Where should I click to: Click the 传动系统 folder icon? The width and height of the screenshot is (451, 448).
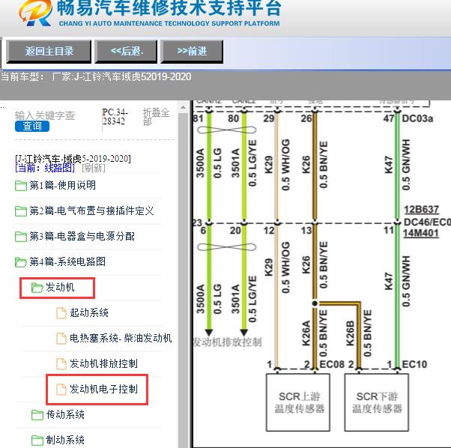tap(37, 414)
